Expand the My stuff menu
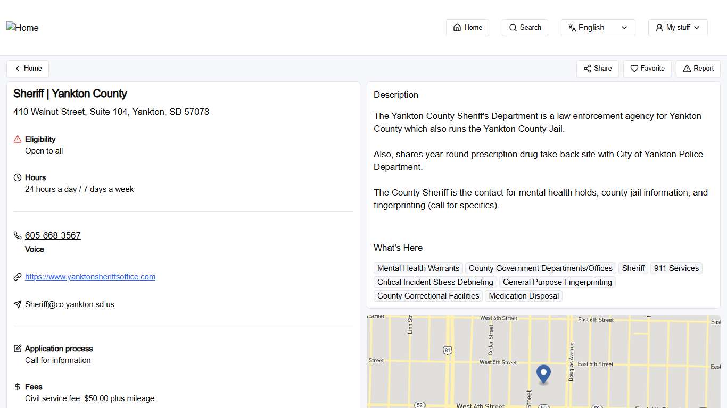 point(678,27)
